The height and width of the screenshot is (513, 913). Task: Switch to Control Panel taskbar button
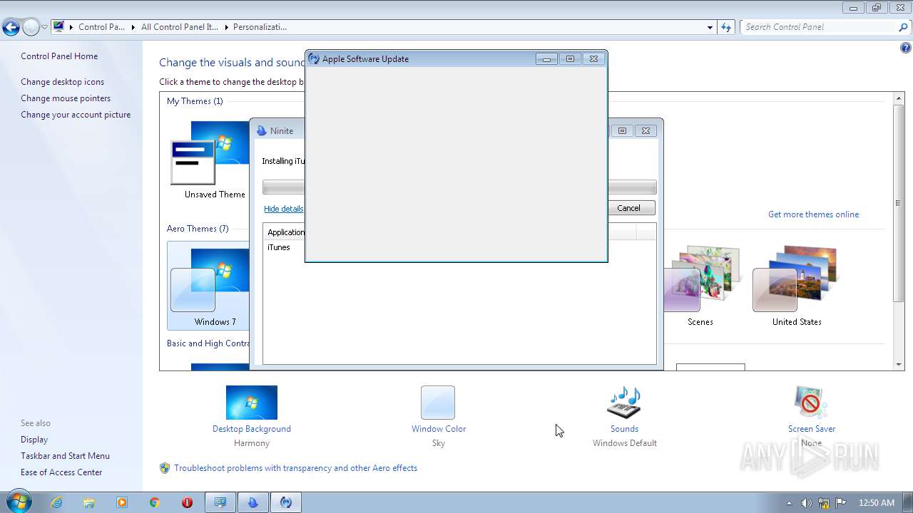[x=220, y=502]
